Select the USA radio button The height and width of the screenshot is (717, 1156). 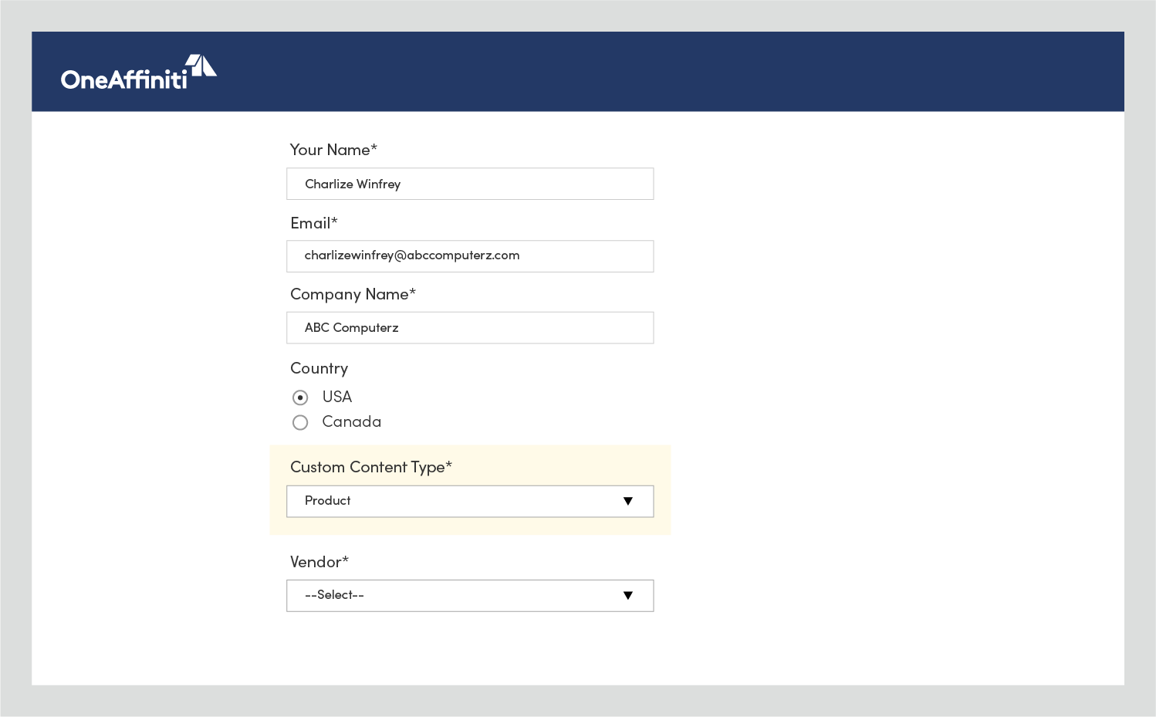point(300,397)
